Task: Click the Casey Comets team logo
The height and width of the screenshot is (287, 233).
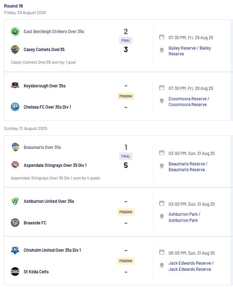Action: pyautogui.click(x=15, y=49)
